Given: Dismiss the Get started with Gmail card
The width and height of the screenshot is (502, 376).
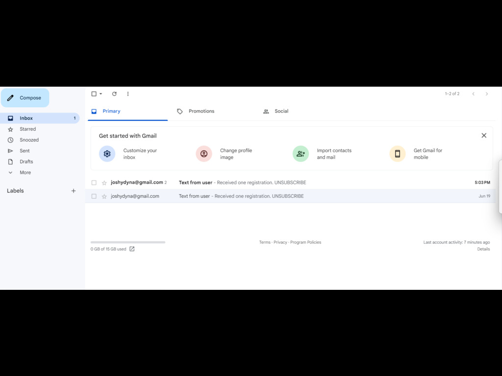Looking at the screenshot, I should click(484, 136).
